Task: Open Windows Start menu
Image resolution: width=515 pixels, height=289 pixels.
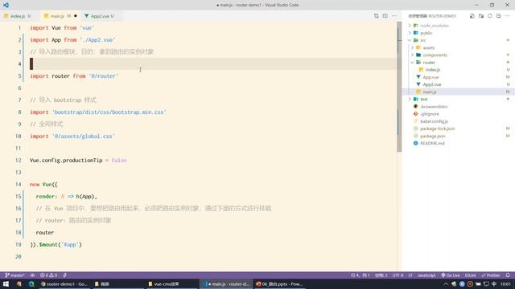Action: click(6, 284)
